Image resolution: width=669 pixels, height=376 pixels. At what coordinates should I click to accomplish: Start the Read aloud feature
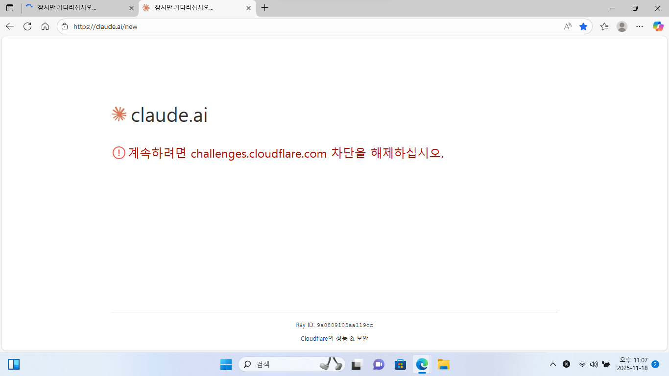[568, 26]
